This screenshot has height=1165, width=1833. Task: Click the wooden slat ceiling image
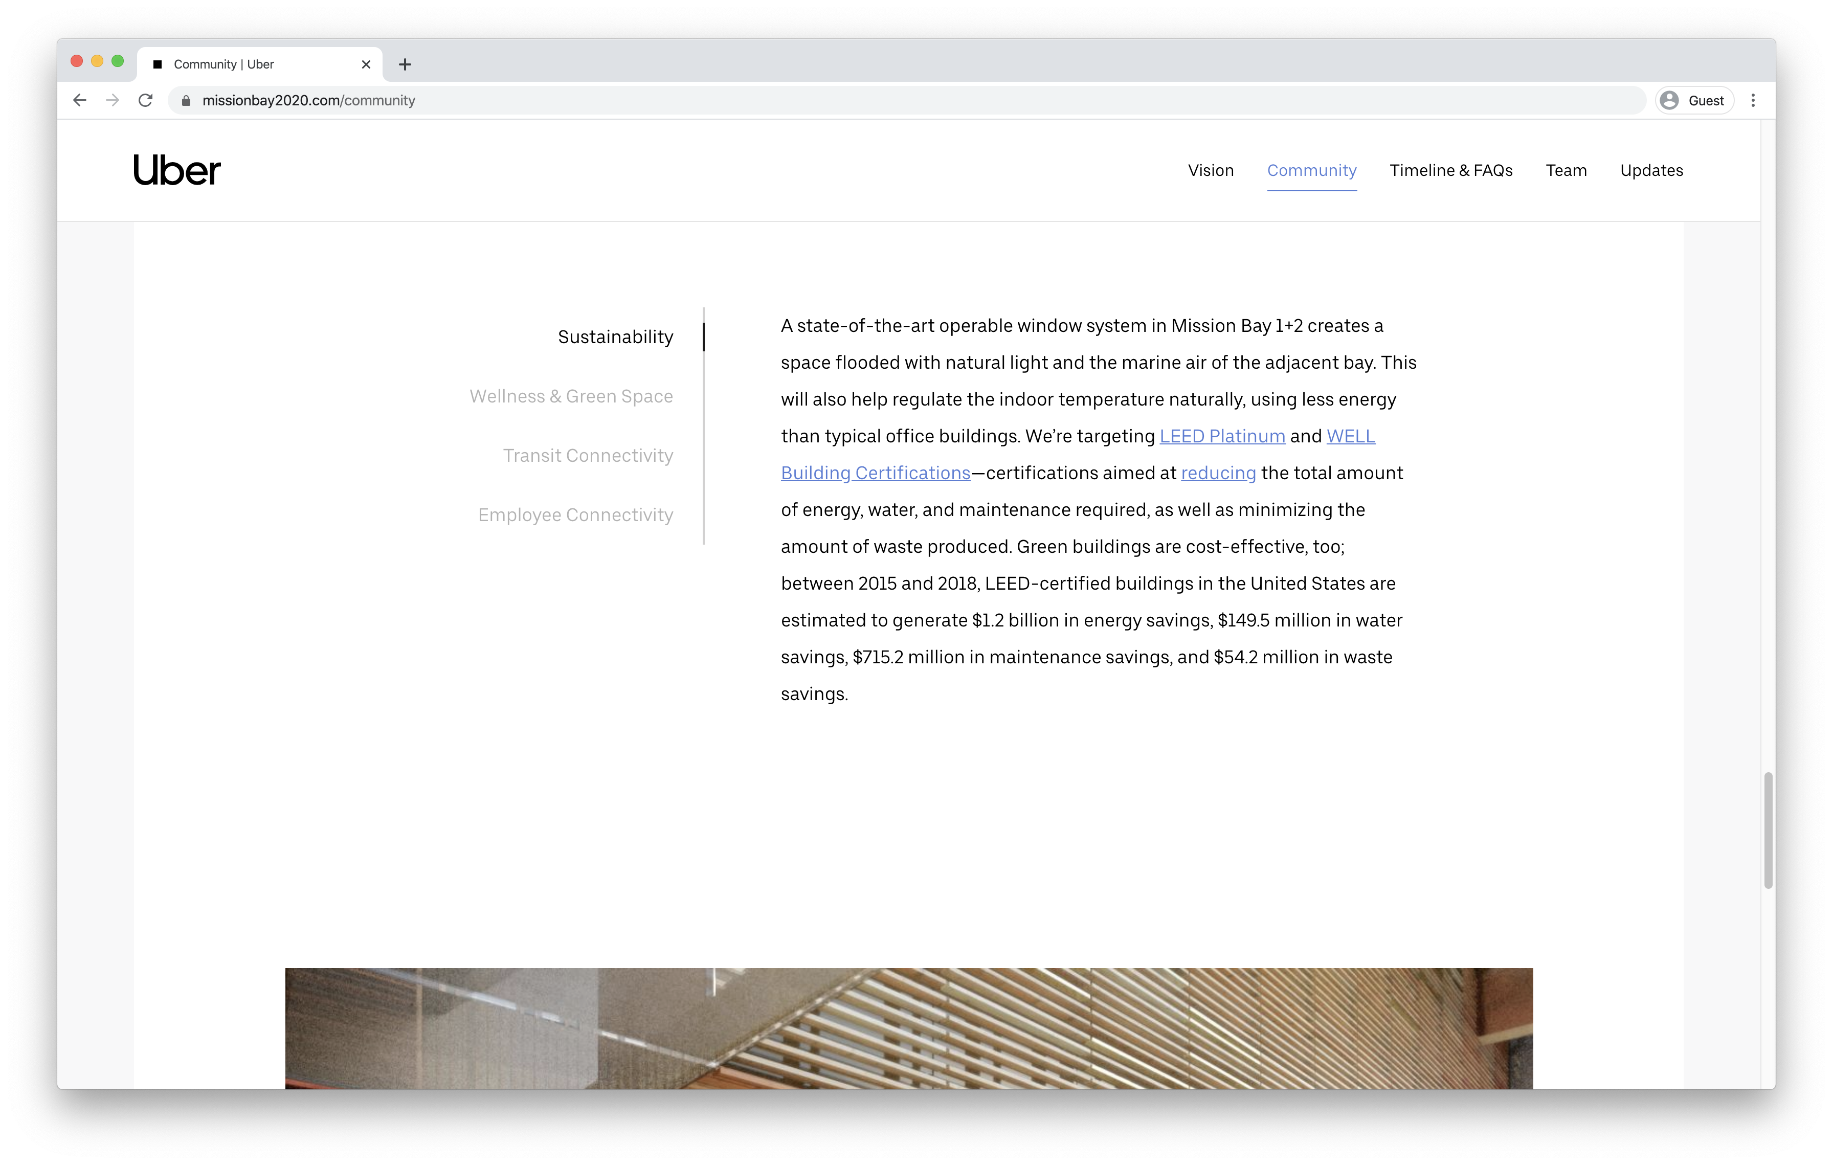909,1028
